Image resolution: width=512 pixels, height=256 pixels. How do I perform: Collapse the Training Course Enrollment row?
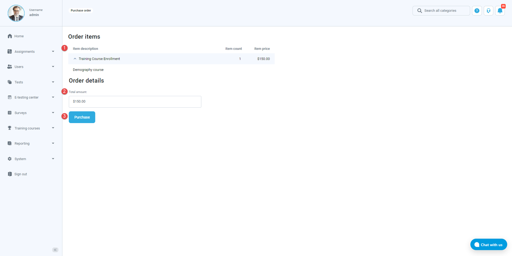(x=75, y=59)
